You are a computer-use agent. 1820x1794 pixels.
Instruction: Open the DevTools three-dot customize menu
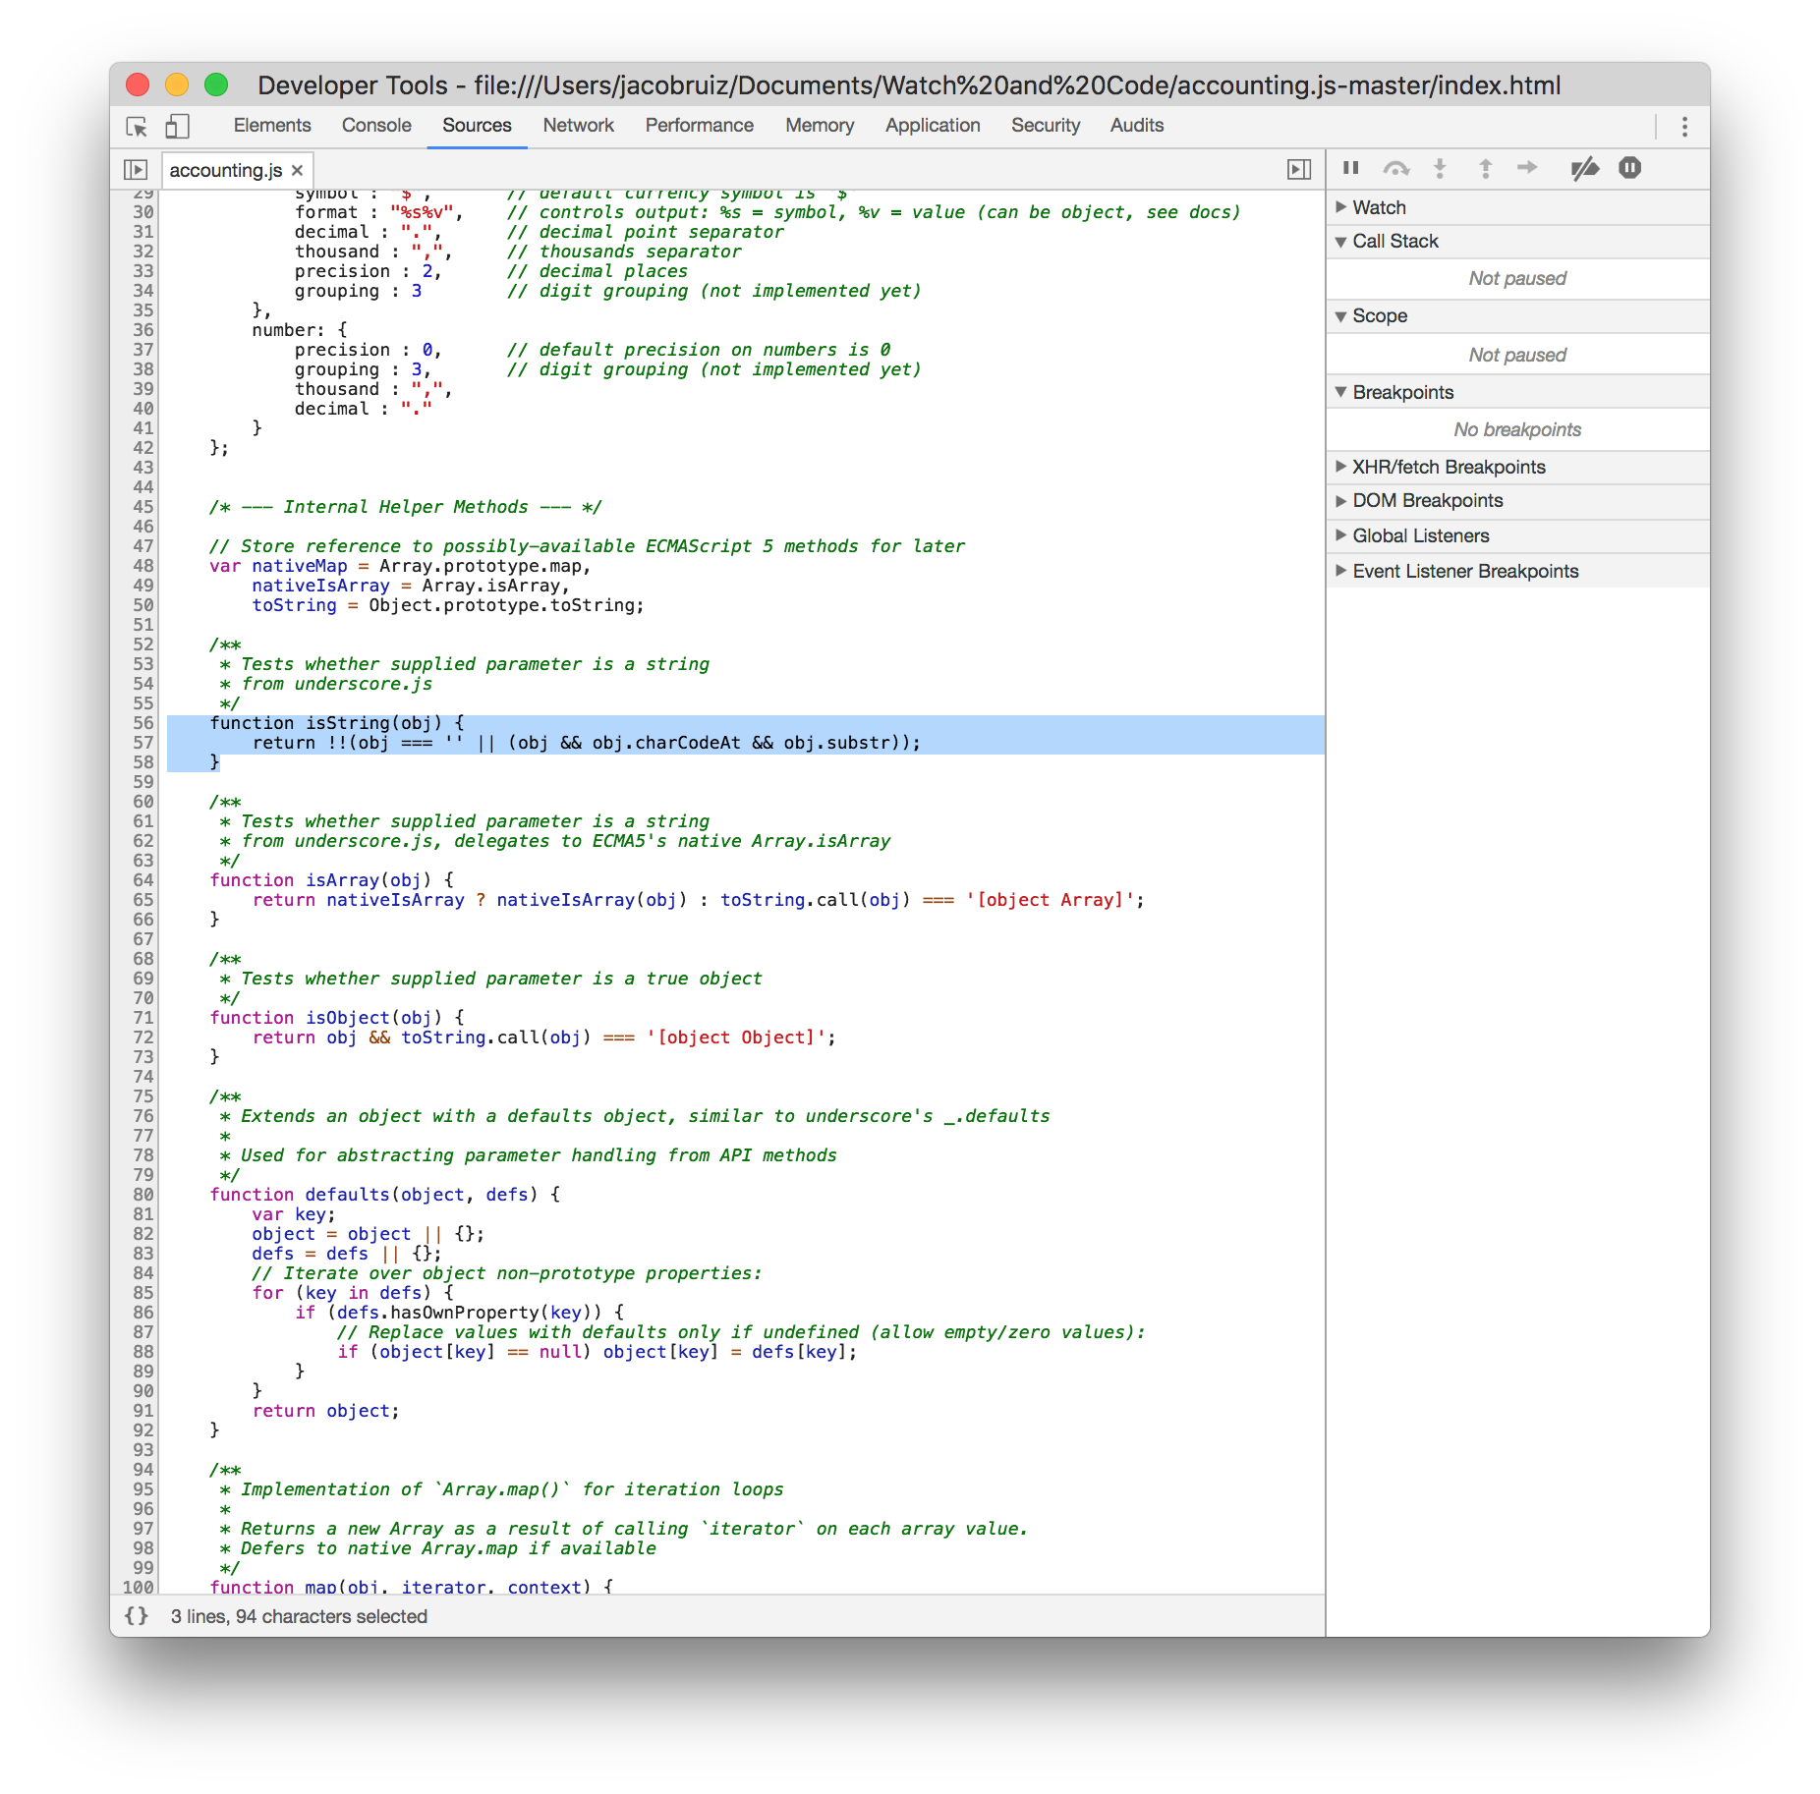point(1684,127)
